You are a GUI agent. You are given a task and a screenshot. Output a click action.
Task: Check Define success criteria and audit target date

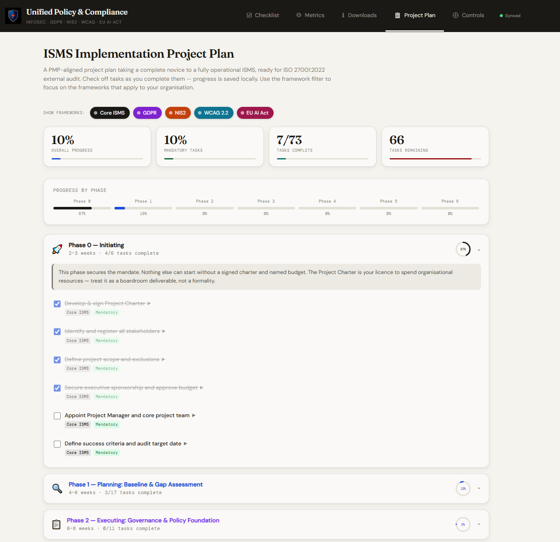[57, 444]
